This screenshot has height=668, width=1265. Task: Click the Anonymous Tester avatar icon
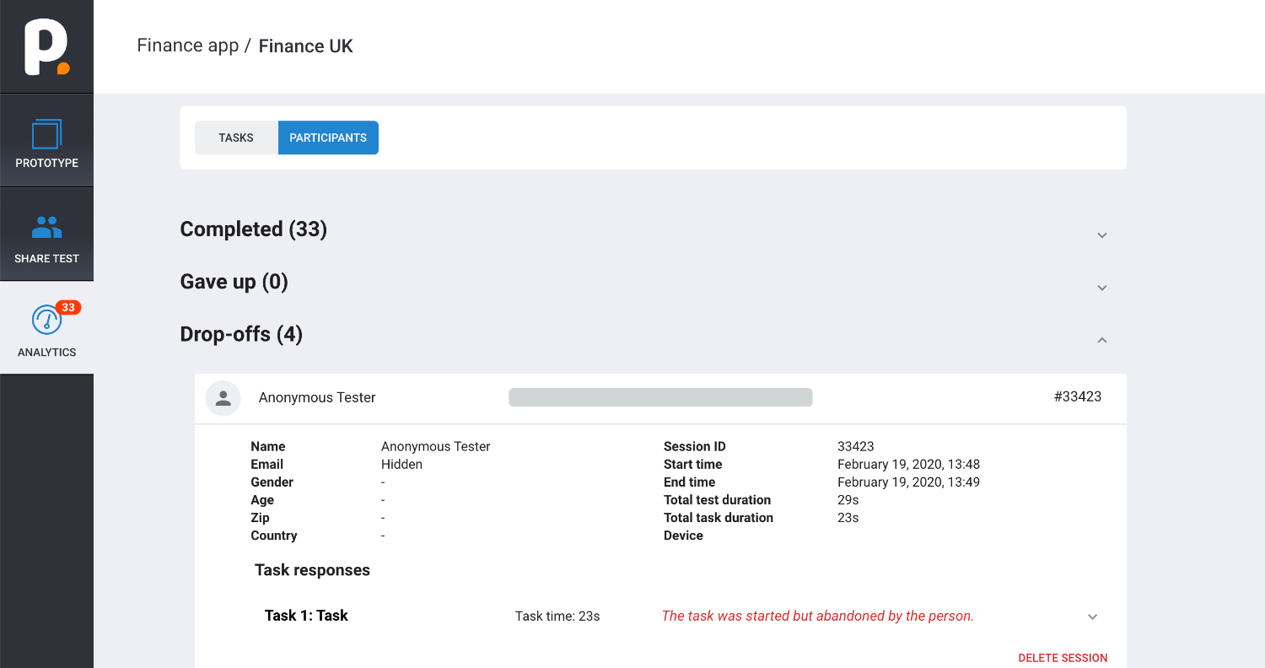click(x=223, y=398)
